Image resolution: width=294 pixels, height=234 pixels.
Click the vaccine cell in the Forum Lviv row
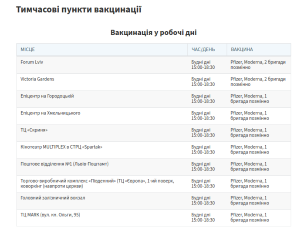[259, 65]
